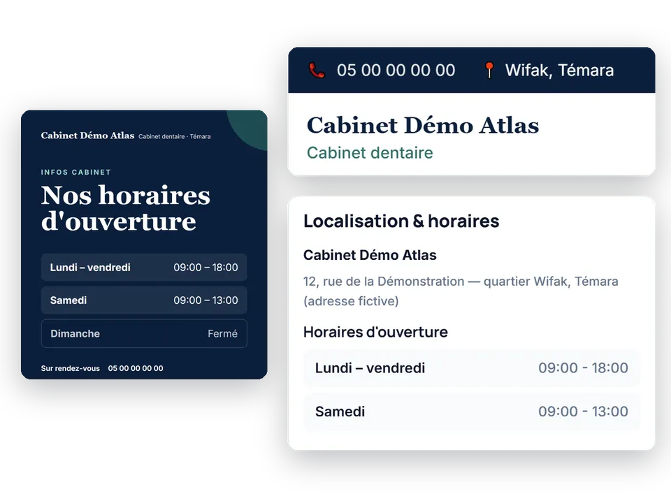Viewport: 671px width, 503px height.
Task: Click the 'Cabinet dentaire · Témara' caption in the dark card
Action: click(175, 136)
